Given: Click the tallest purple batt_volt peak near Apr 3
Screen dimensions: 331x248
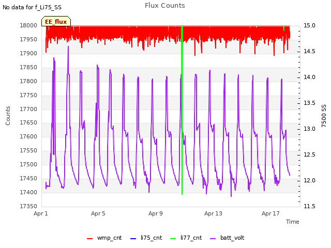Looking at the screenshot, I should click(x=68, y=47).
